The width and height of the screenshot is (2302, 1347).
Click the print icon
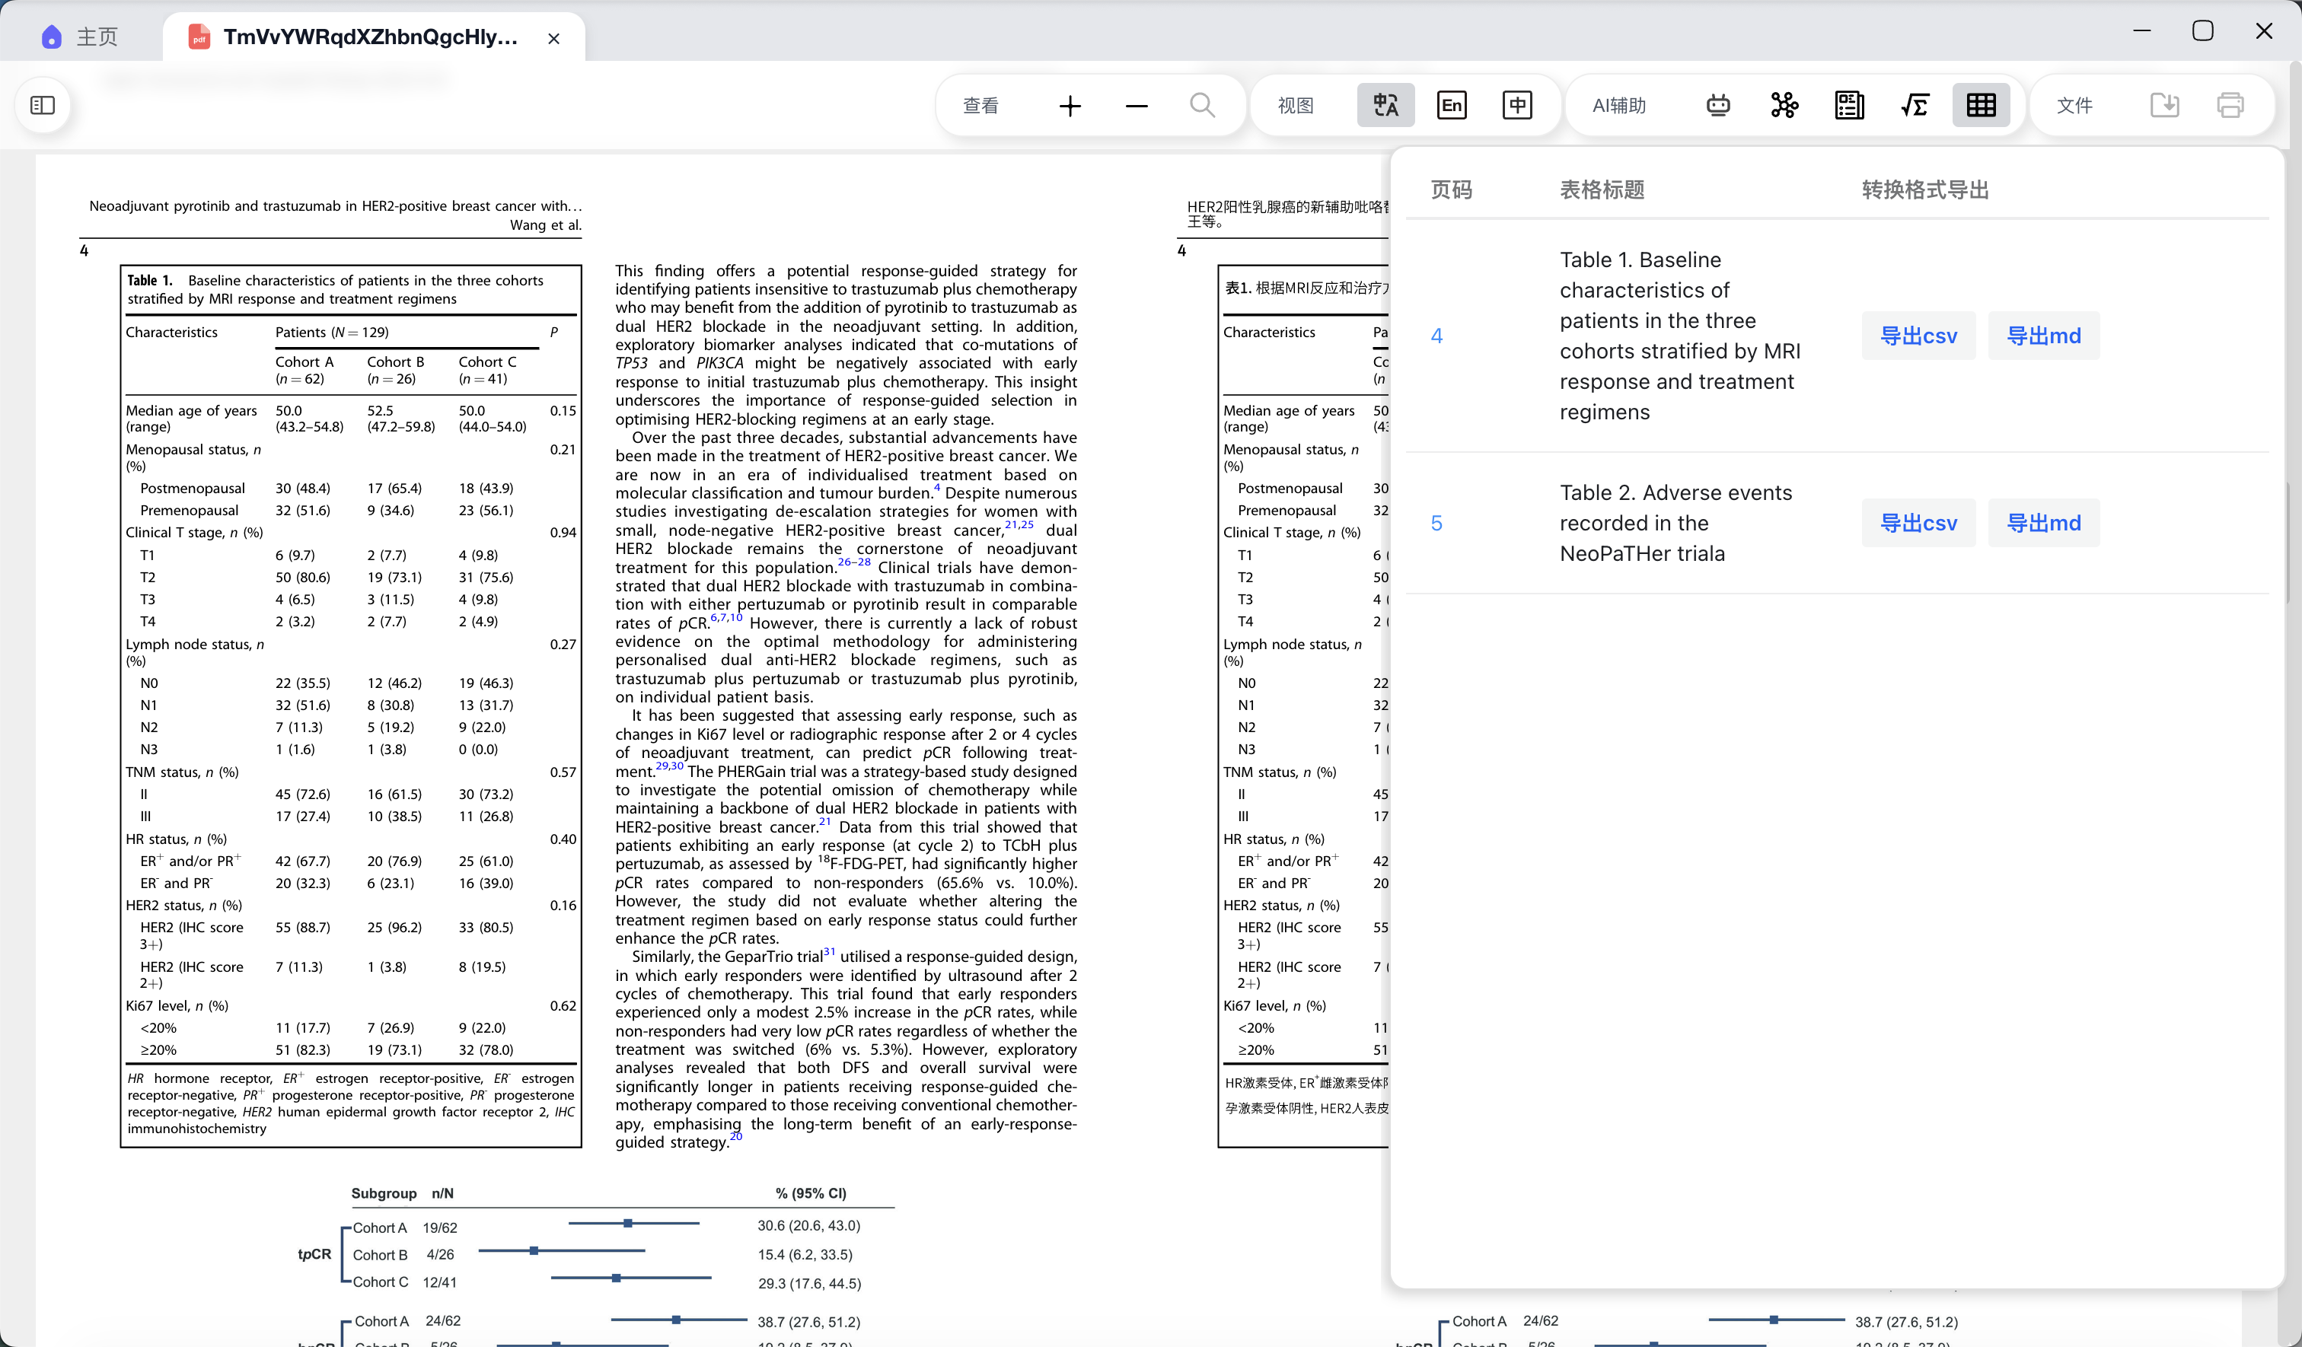pyautogui.click(x=2230, y=106)
